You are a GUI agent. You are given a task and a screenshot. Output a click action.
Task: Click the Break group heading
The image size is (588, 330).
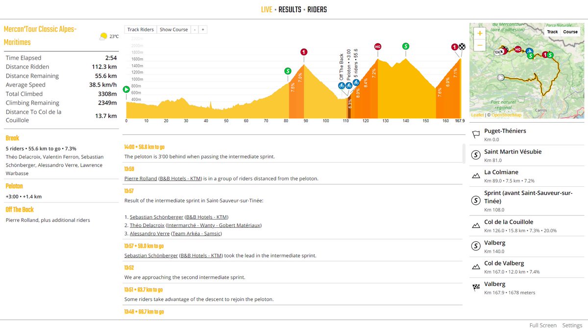pyautogui.click(x=12, y=138)
